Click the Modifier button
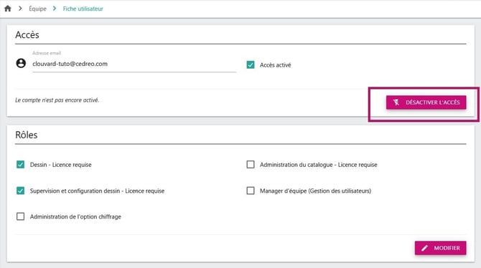Viewport: 481px width, 268px height. click(x=441, y=248)
